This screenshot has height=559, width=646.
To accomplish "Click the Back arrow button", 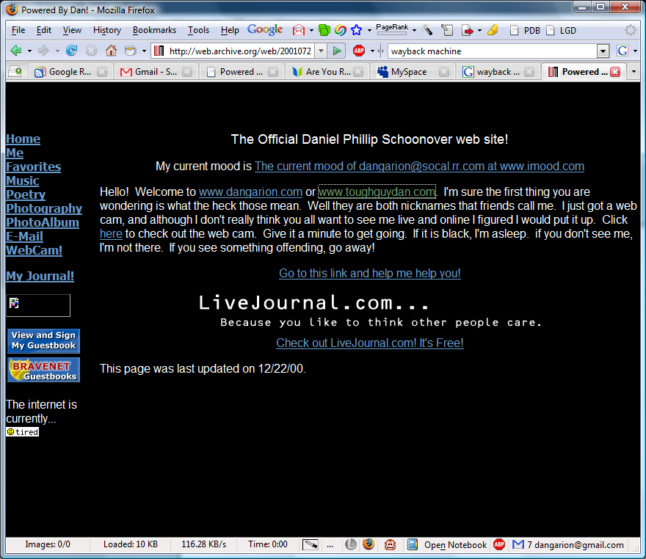I will click(16, 51).
